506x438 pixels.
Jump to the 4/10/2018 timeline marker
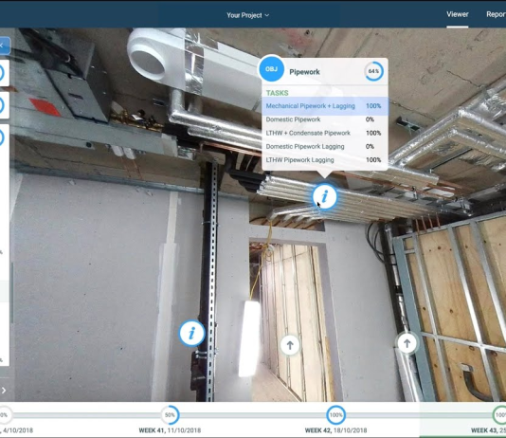click(x=4, y=414)
